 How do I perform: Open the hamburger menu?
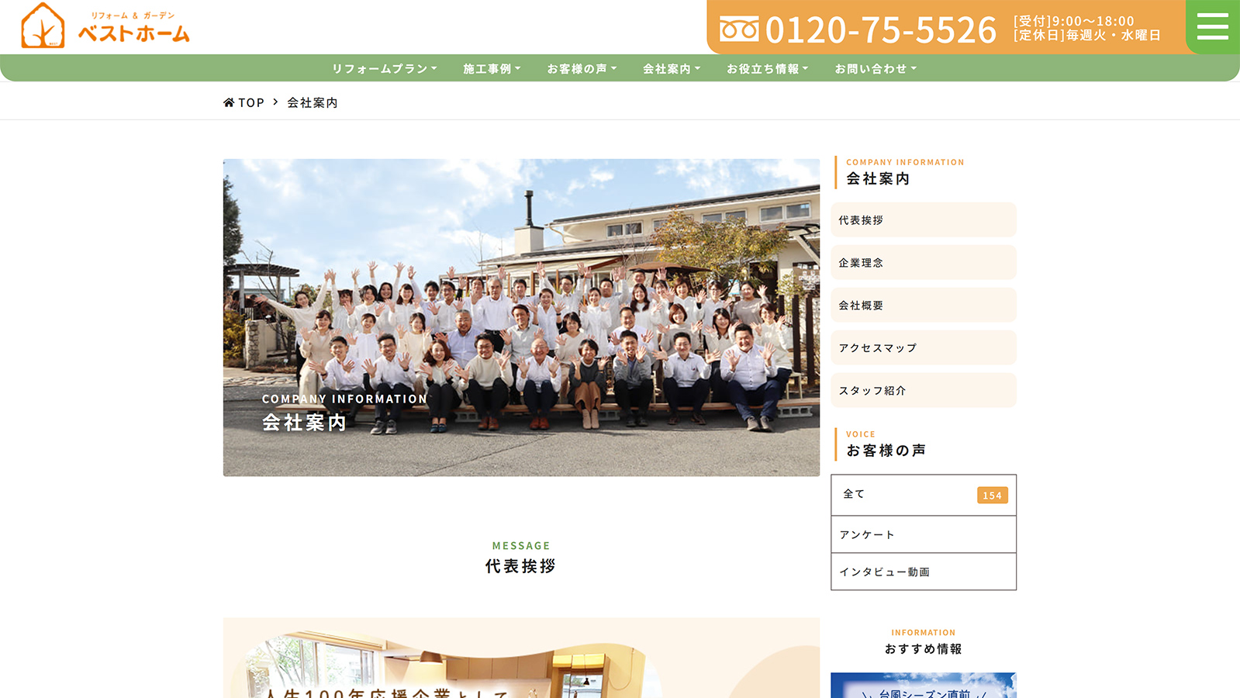pos(1212,27)
